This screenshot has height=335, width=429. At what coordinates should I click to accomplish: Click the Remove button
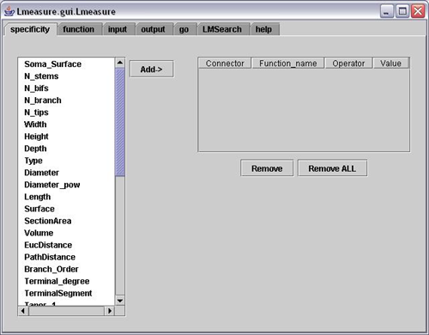(x=267, y=168)
